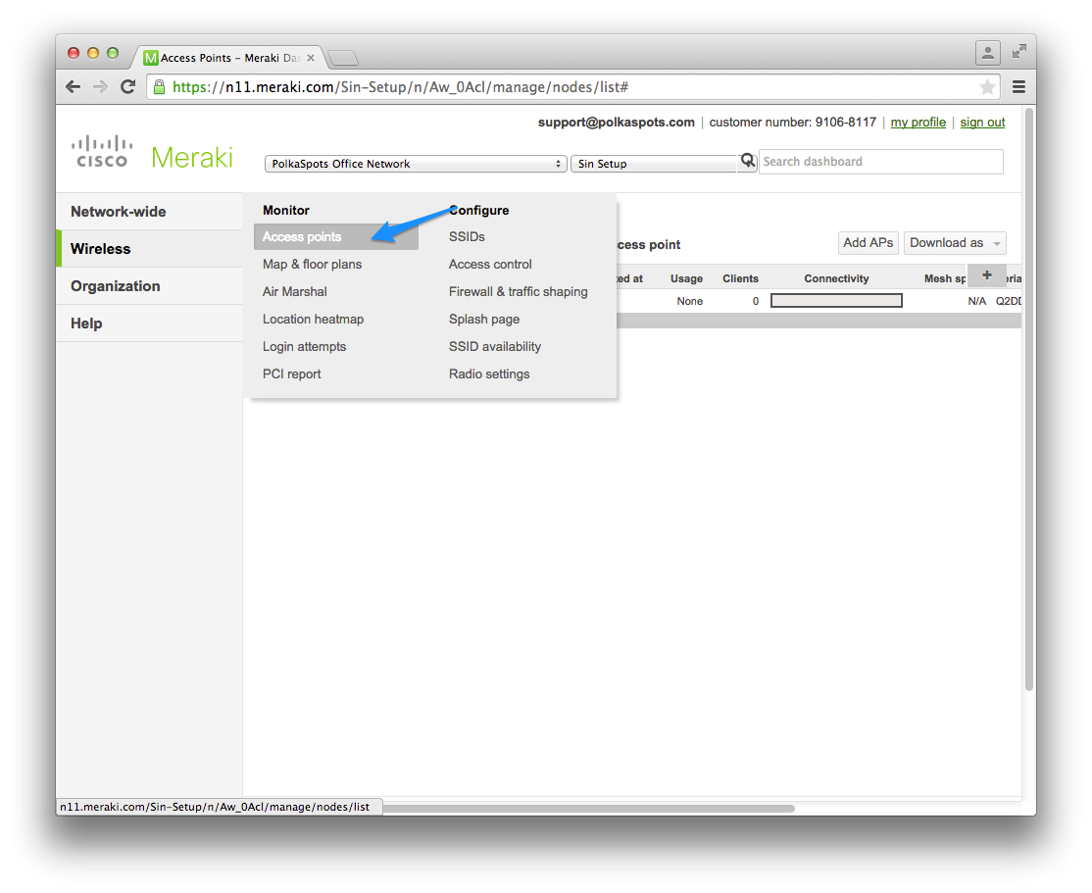The height and width of the screenshot is (893, 1092).
Task: Open Location heatmap menu item
Action: tap(313, 319)
